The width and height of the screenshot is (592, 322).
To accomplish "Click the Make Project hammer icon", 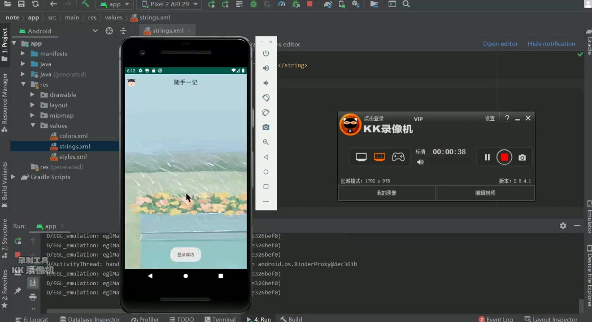I will coord(85,4).
